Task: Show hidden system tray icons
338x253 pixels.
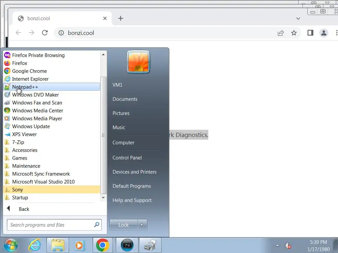Action: click(x=277, y=245)
